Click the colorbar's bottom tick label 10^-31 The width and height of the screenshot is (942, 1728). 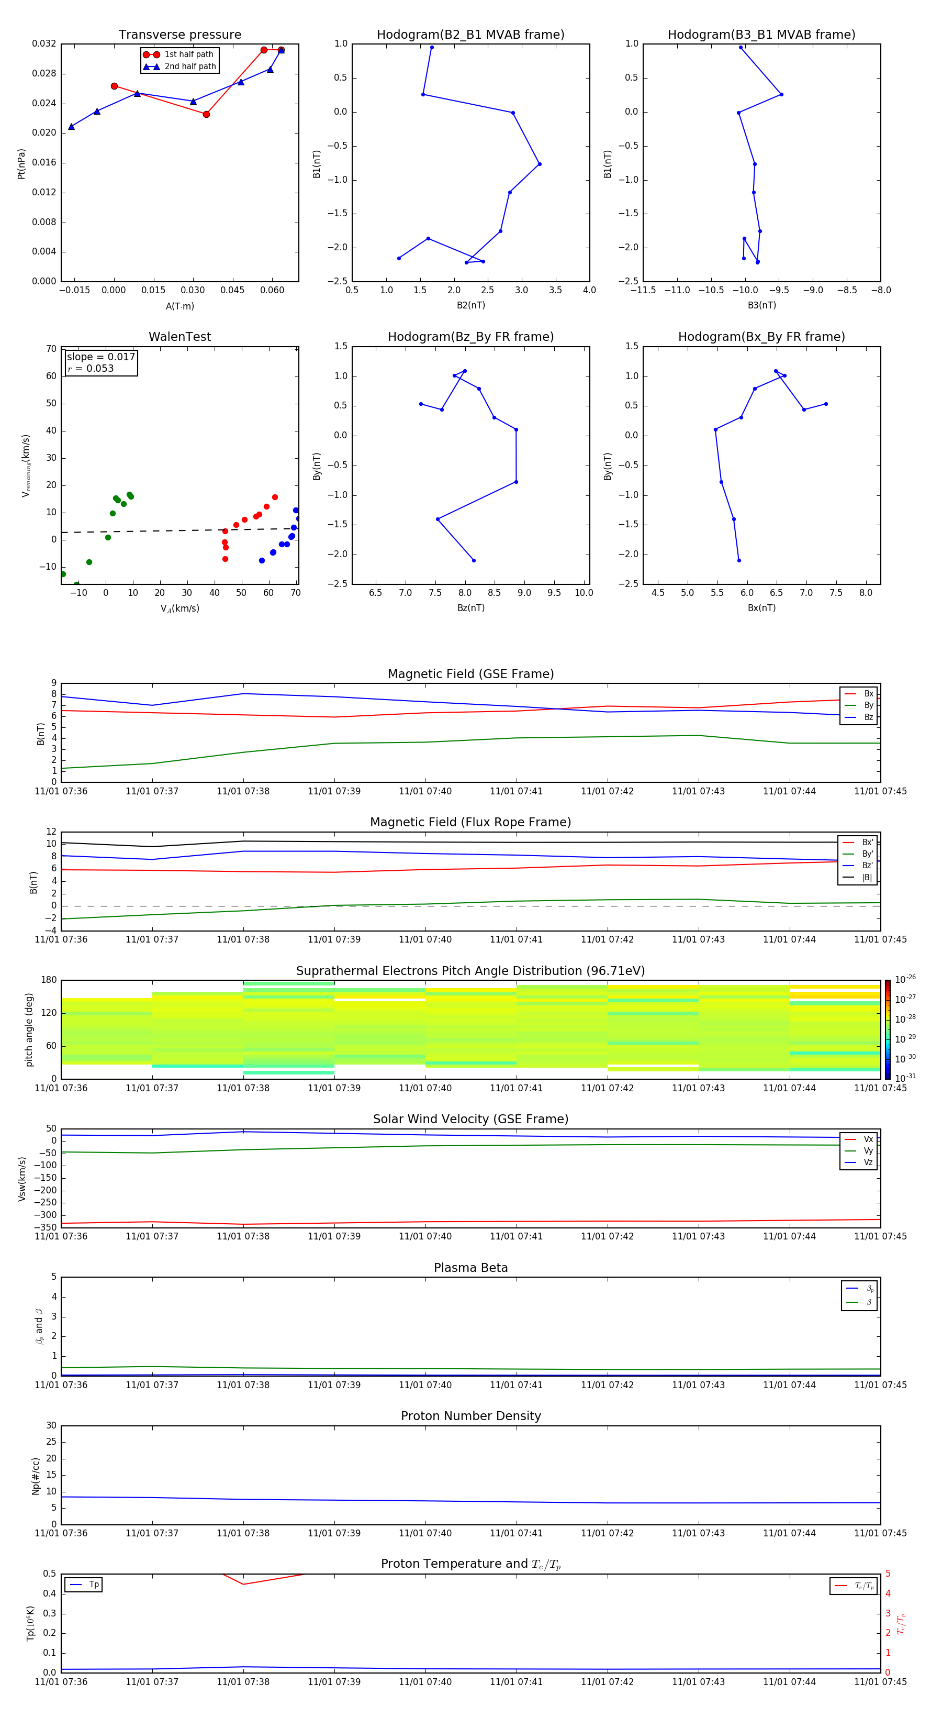pyautogui.click(x=905, y=1078)
